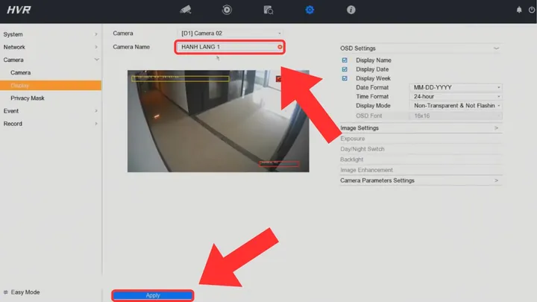Select the yellow OSD date box in preview
This screenshot has height=302, width=537.
point(180,79)
